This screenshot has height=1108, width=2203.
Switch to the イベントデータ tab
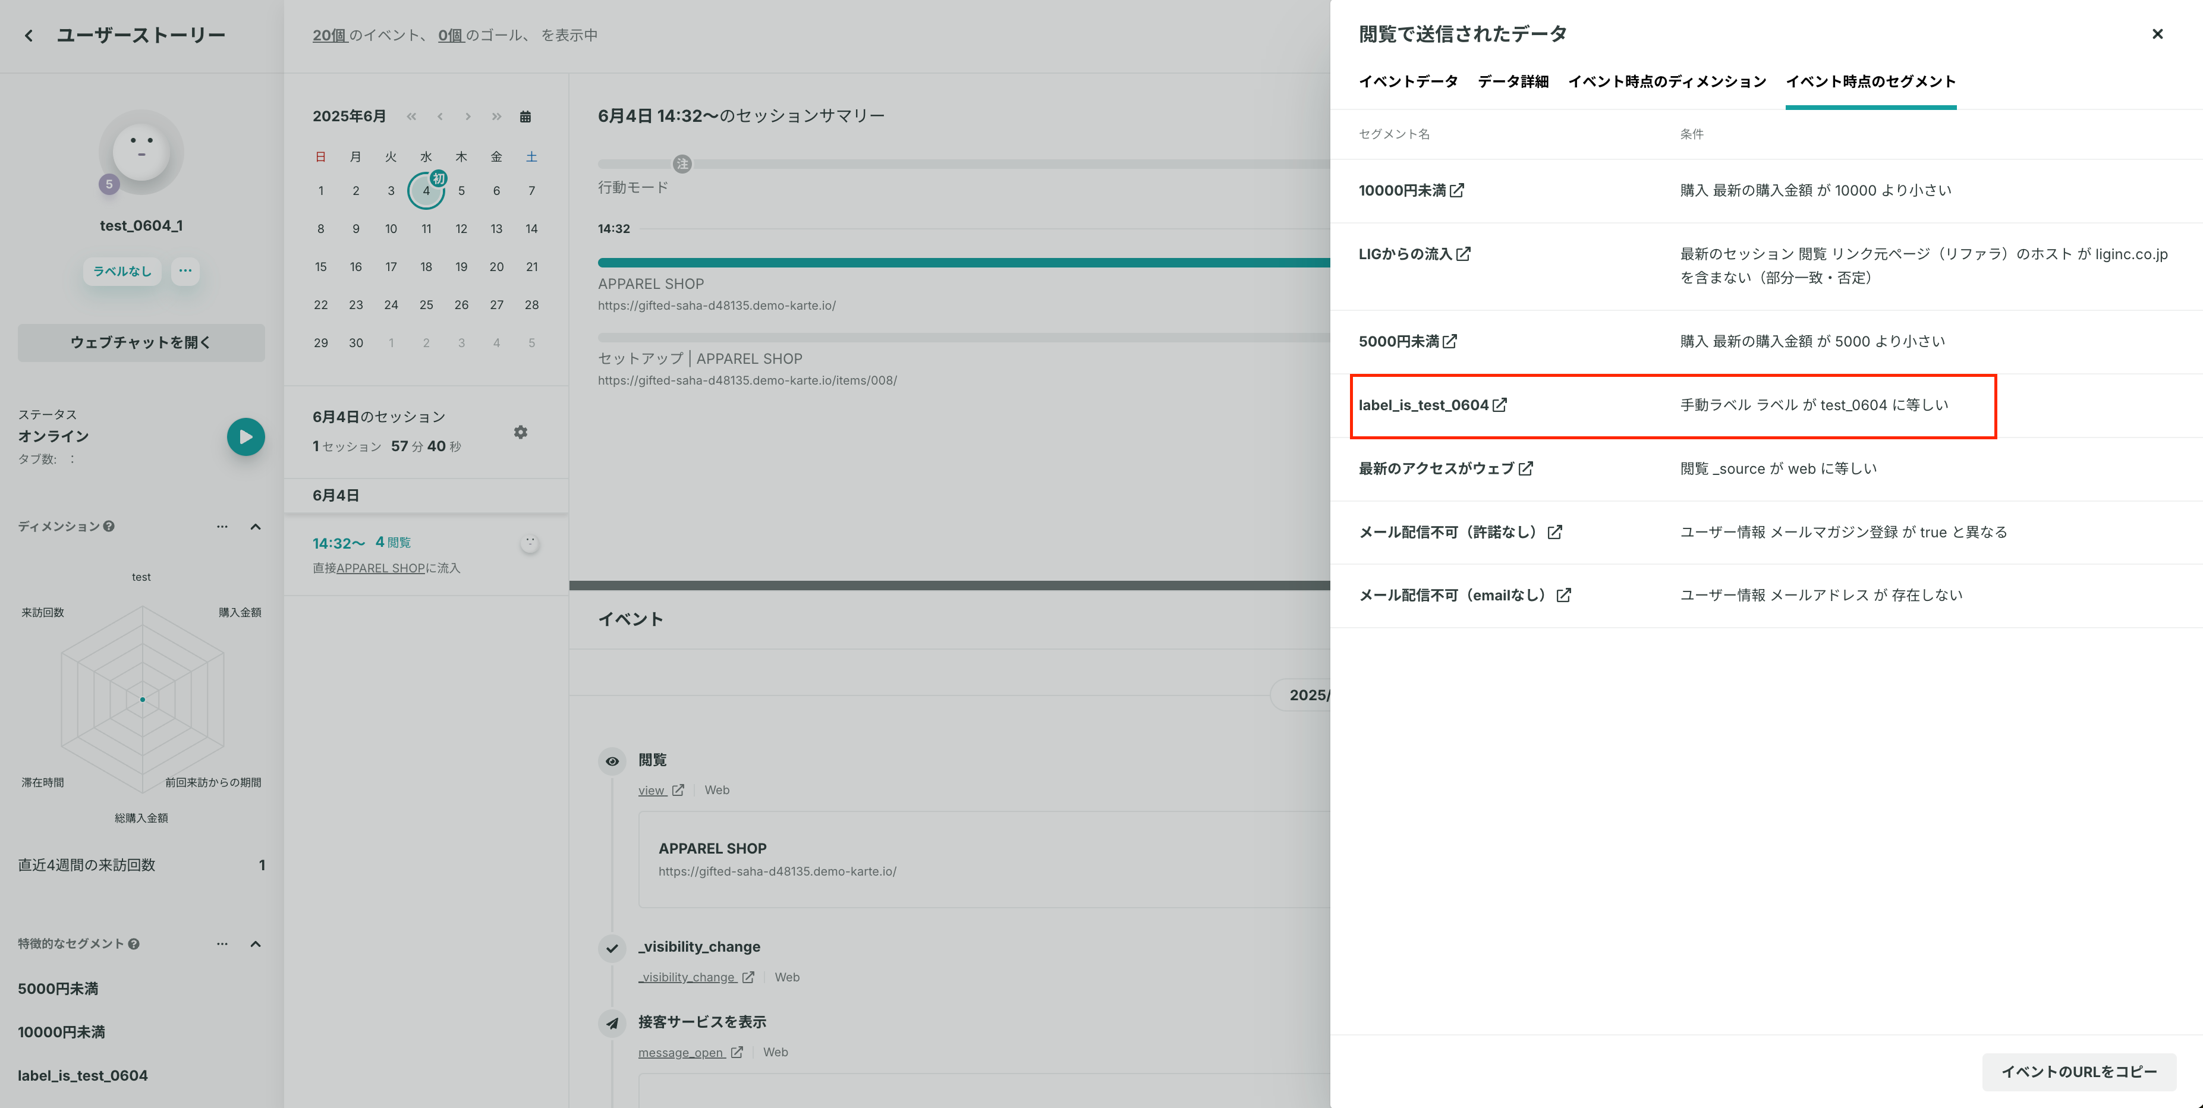tap(1408, 81)
